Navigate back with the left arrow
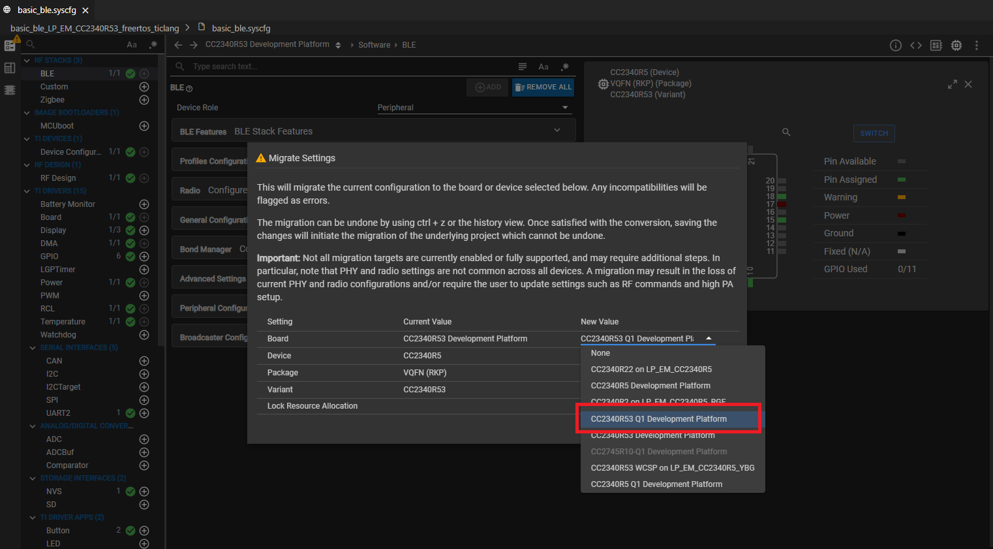Viewport: 993px width, 549px height. click(x=178, y=45)
